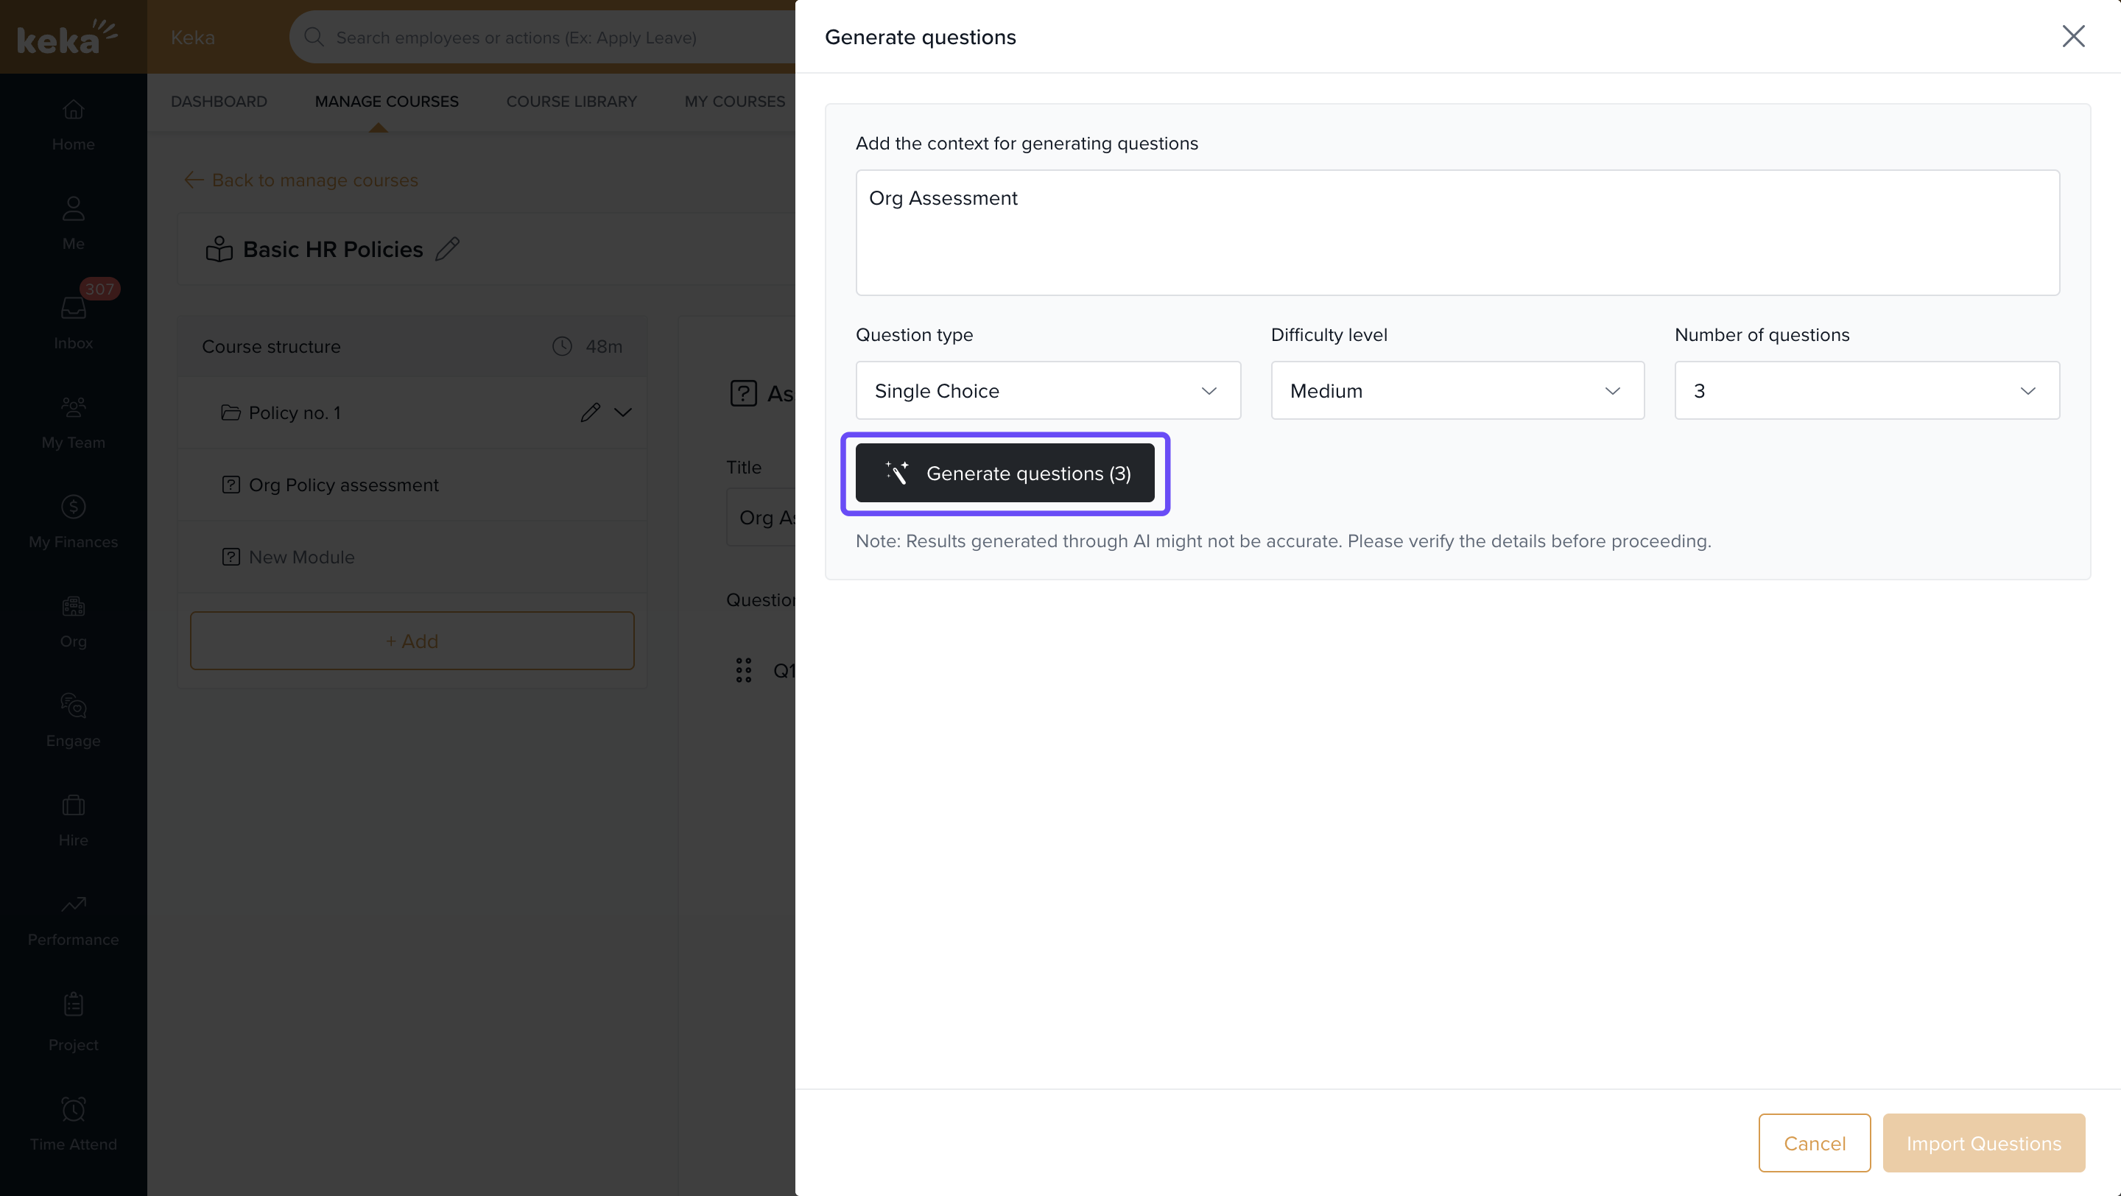Open Performance chart icon in sidebar
2121x1196 pixels.
point(74,904)
